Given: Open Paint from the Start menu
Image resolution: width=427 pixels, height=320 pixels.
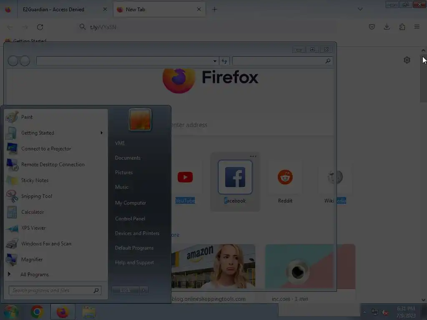Looking at the screenshot, I should click(x=56, y=117).
